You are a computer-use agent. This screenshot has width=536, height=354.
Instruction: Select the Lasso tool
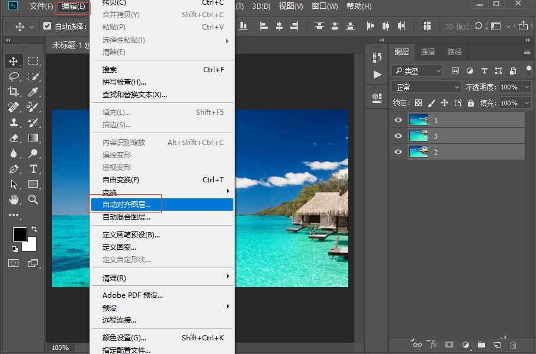tap(13, 76)
